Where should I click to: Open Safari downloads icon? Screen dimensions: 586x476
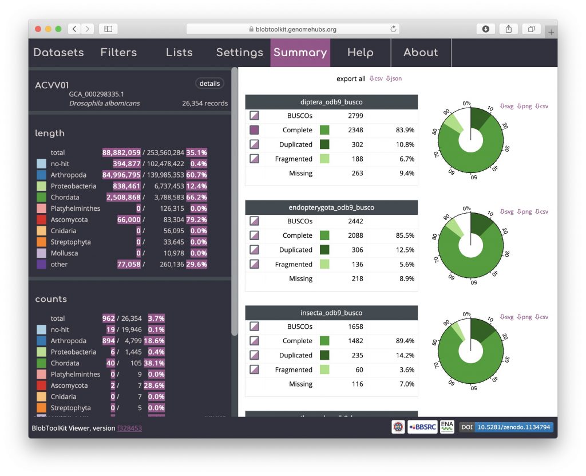coord(485,29)
